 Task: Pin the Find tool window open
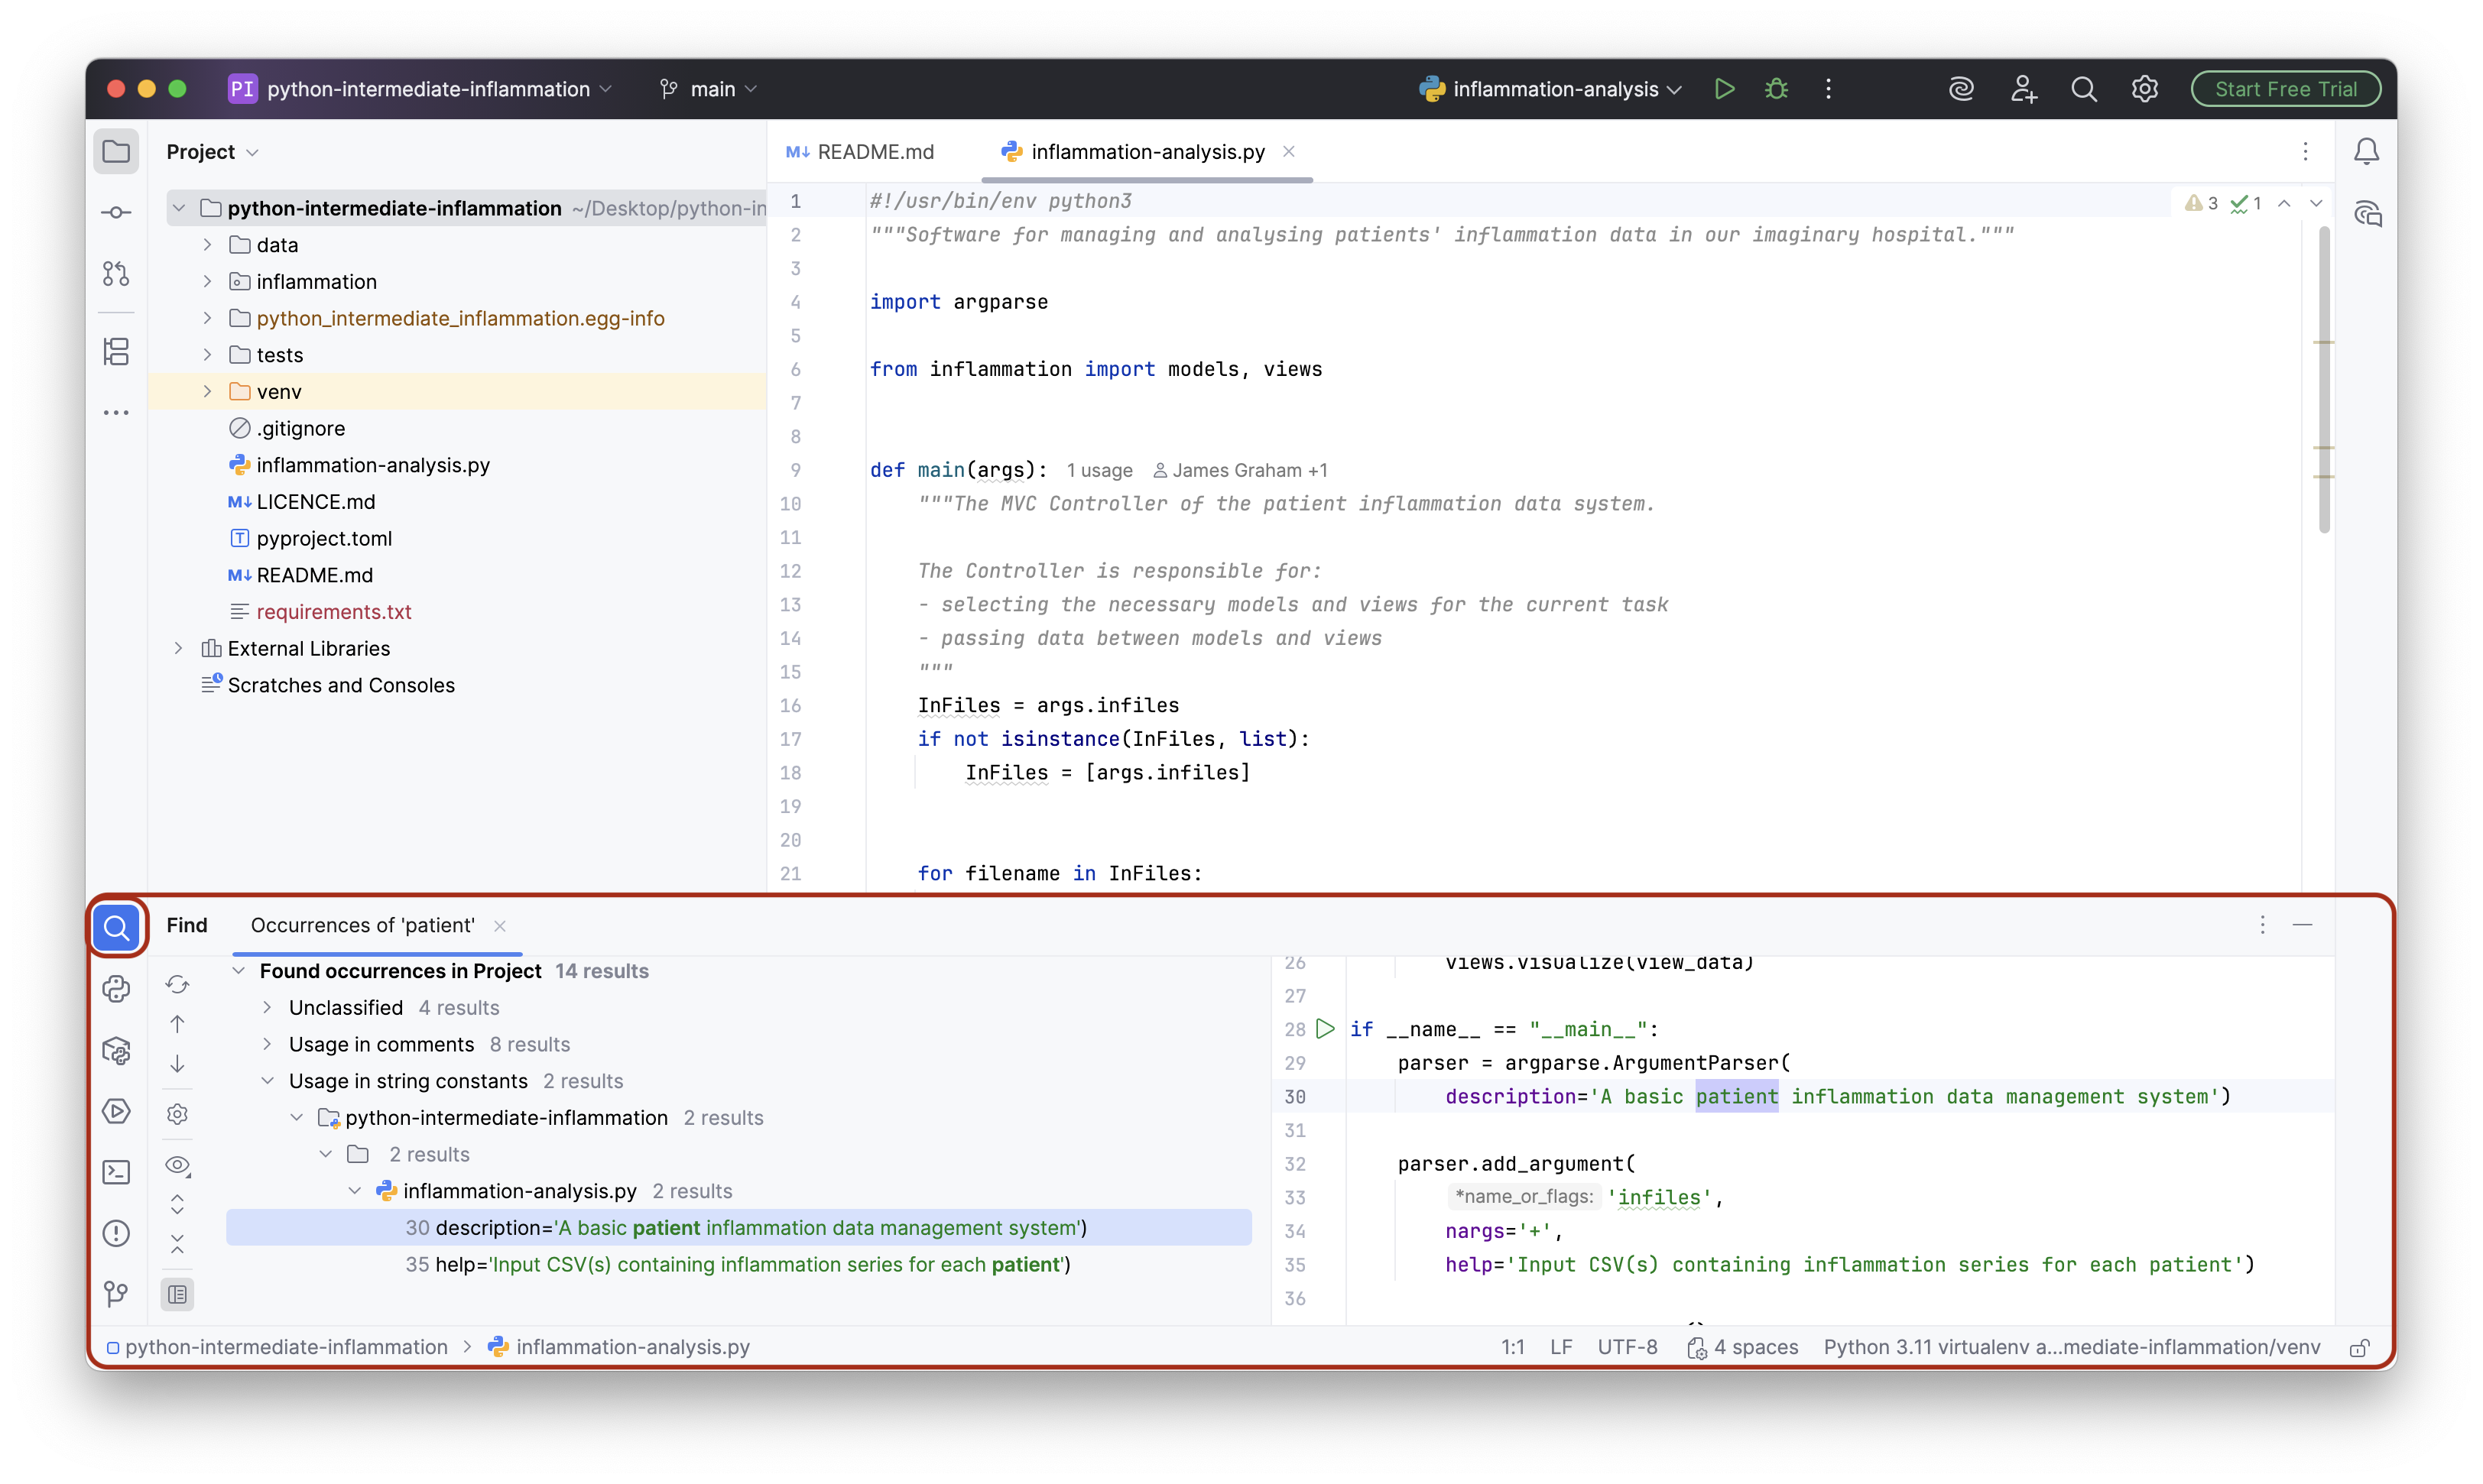tap(2263, 925)
